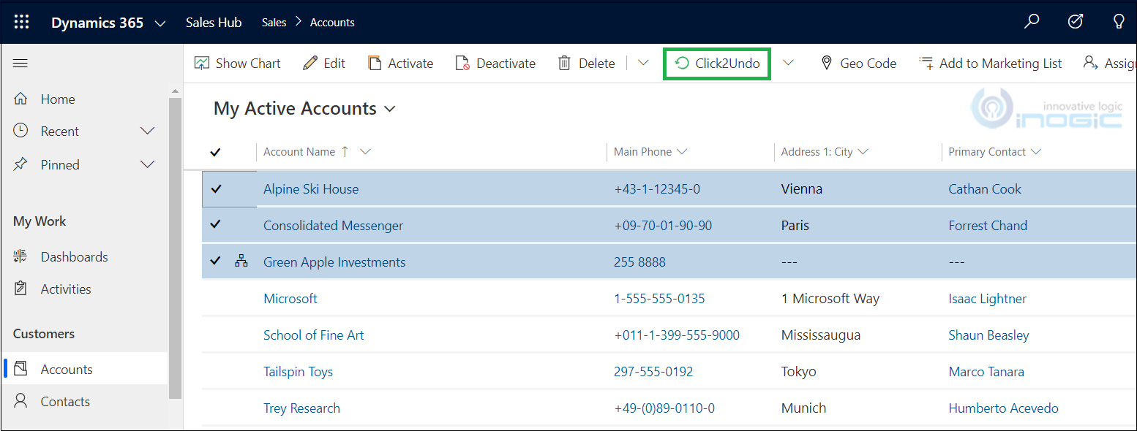Uncheck the Consolidated Messenger row checkbox
This screenshot has height=431, width=1137.
click(x=216, y=225)
